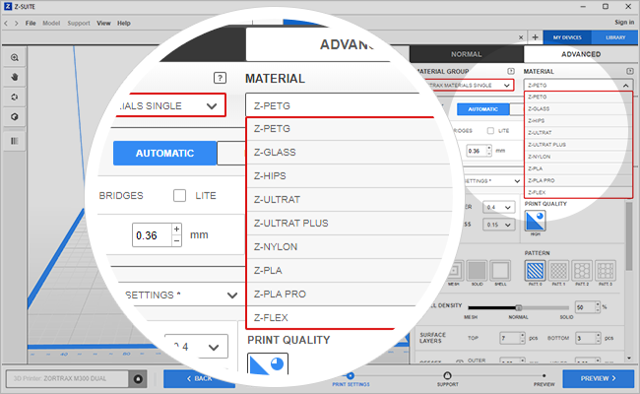Select the rotate view tool

pyautogui.click(x=15, y=98)
